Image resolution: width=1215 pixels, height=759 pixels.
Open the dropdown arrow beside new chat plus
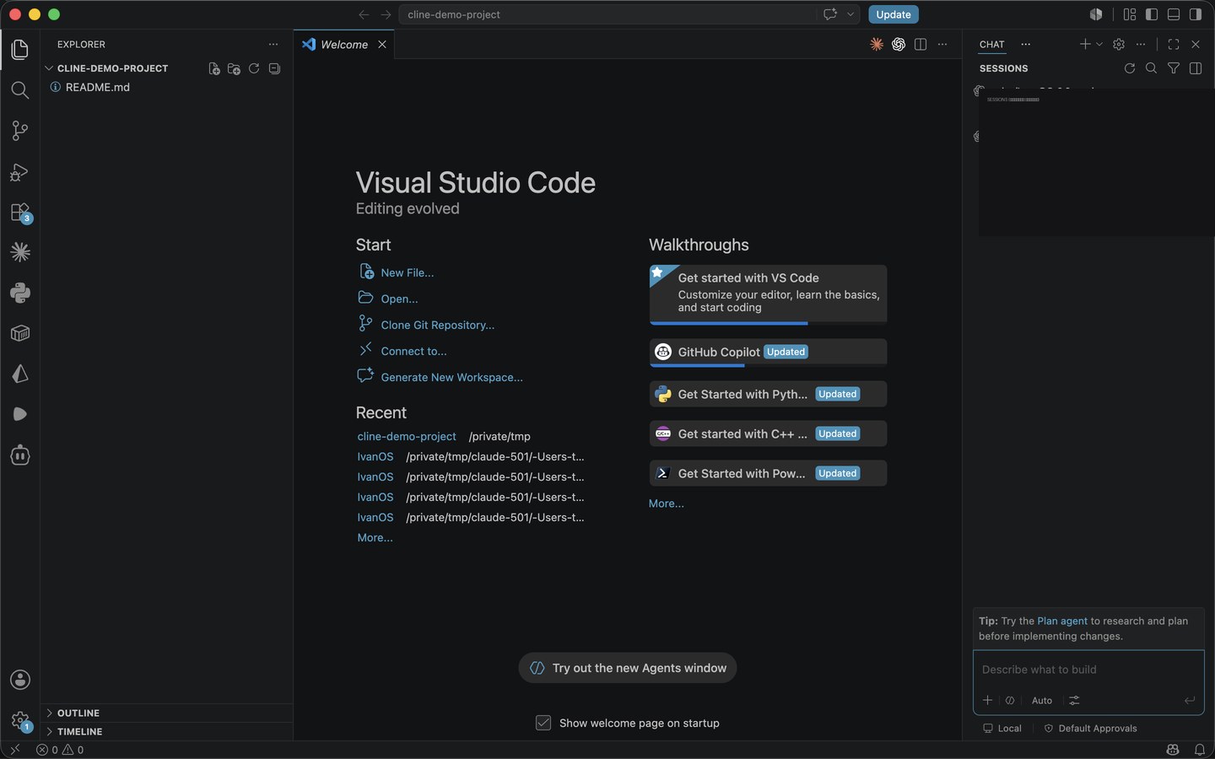(1099, 44)
